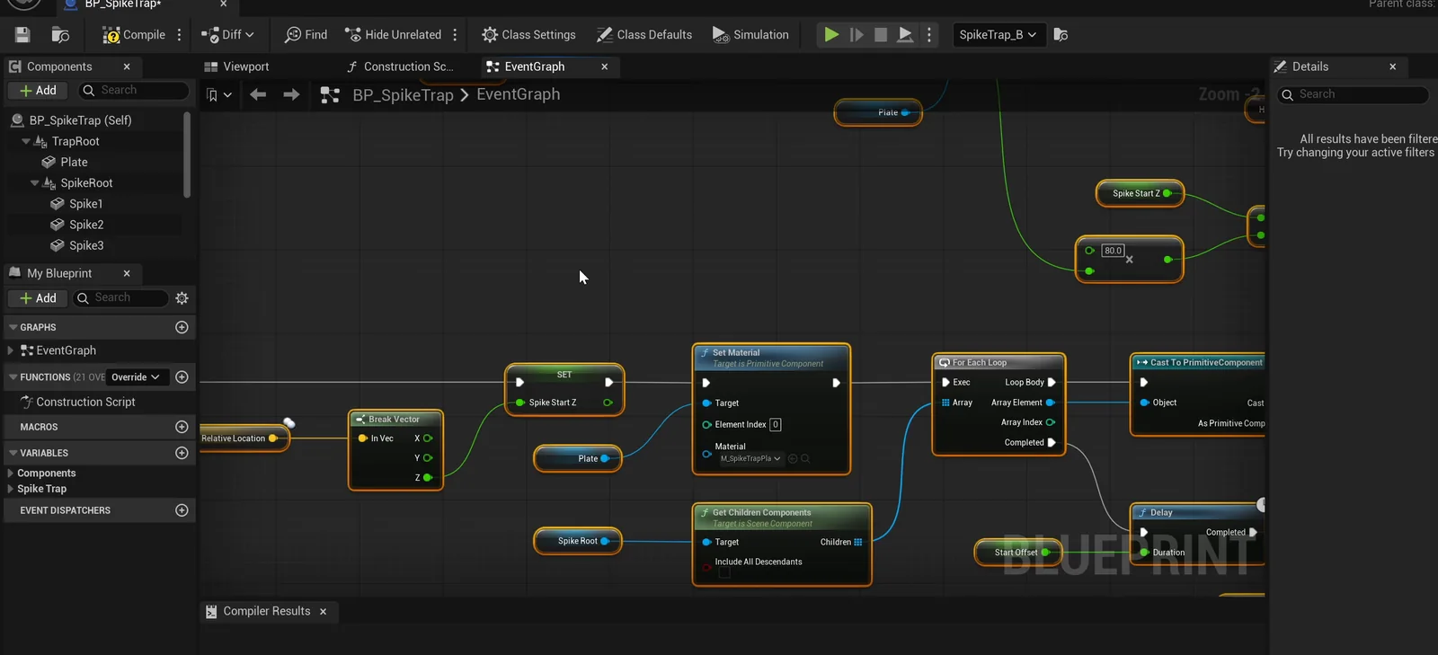1438x655 pixels.
Task: Click the stop playback button
Action: pos(881,35)
